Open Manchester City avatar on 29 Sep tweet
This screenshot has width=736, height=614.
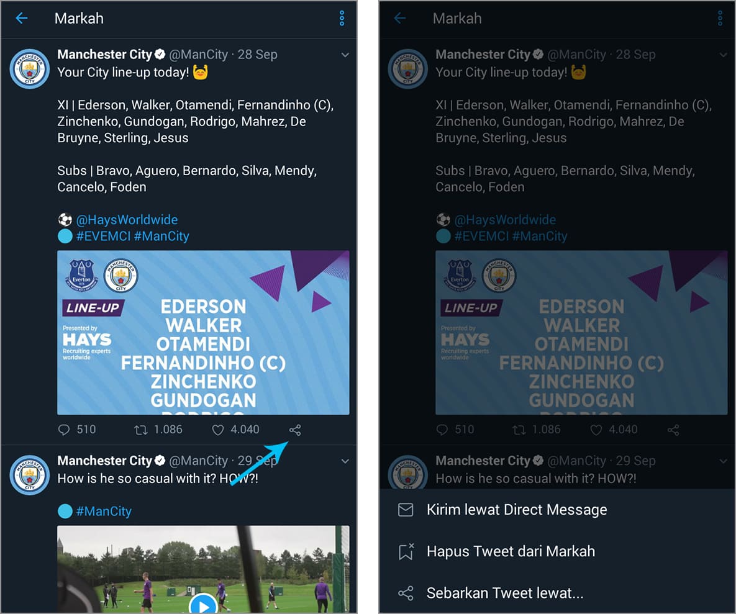(x=30, y=475)
